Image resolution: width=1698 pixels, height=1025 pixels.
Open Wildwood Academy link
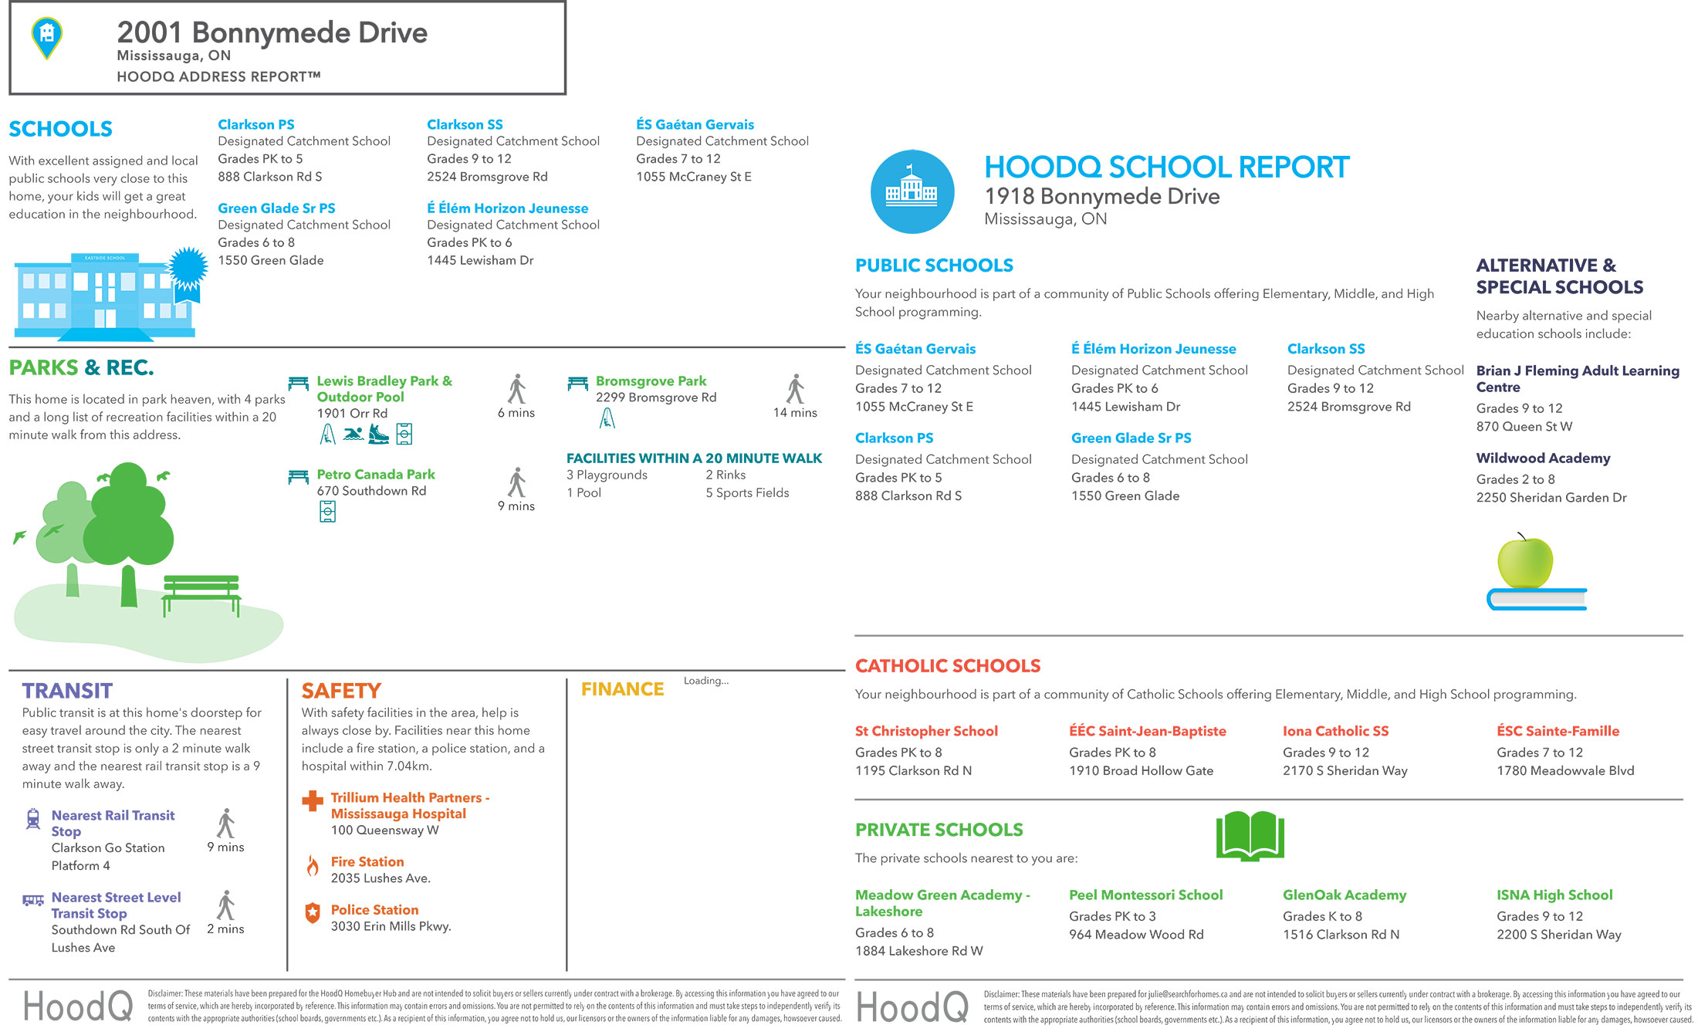[1544, 458]
